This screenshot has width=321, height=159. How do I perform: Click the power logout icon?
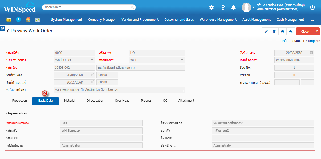(312, 7)
